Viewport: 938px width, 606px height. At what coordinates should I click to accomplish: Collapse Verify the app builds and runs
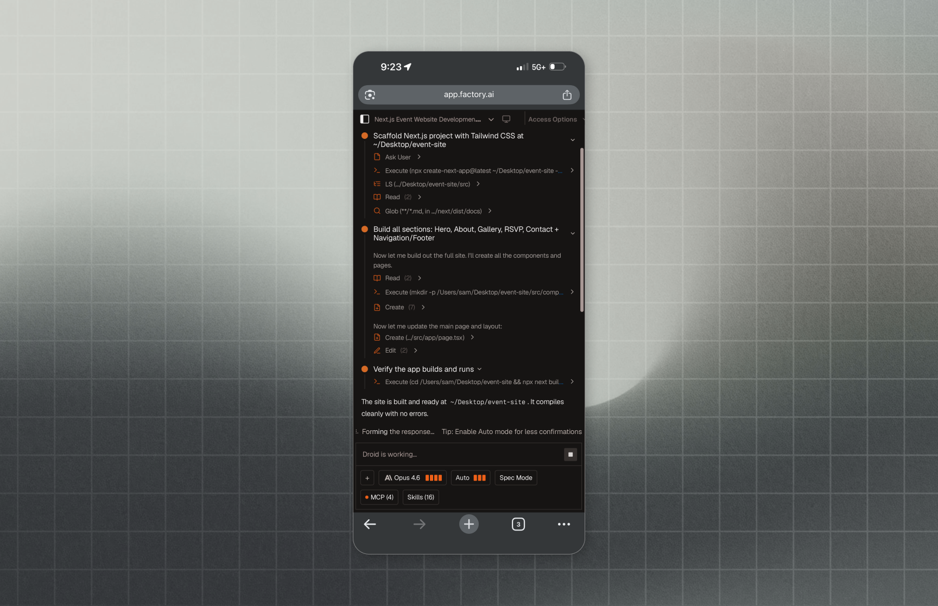click(479, 369)
